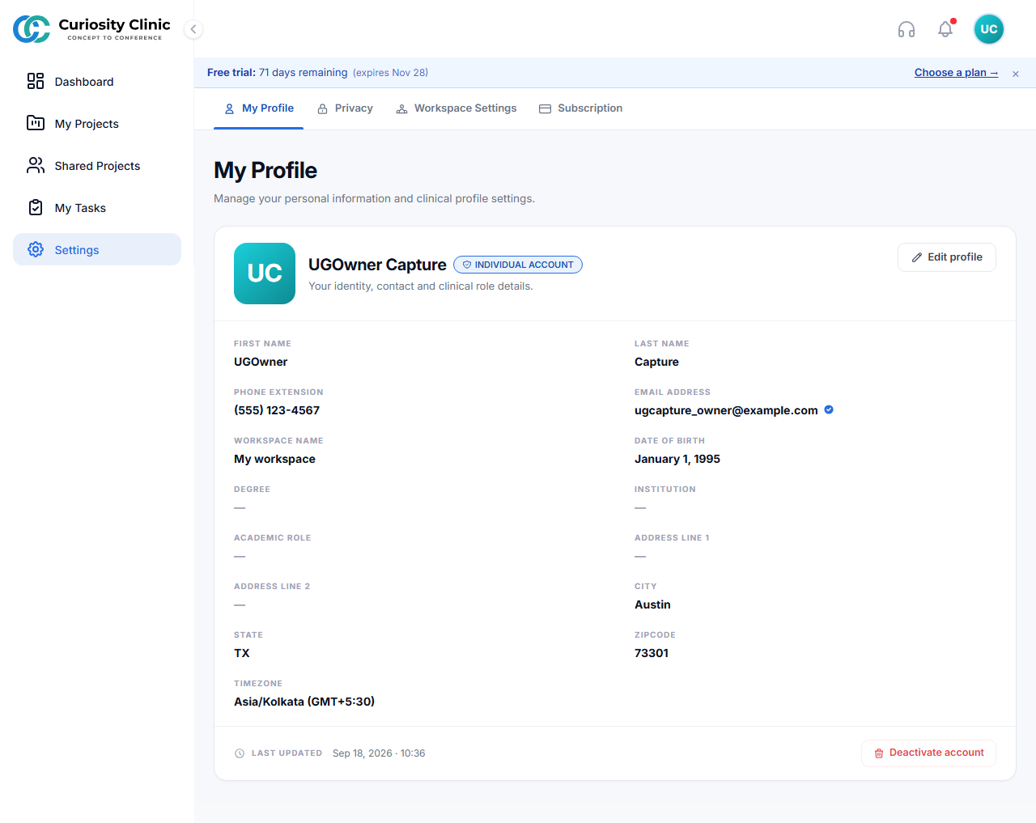1036x823 pixels.
Task: Go to My Tasks in the sidebar
Action: click(97, 207)
